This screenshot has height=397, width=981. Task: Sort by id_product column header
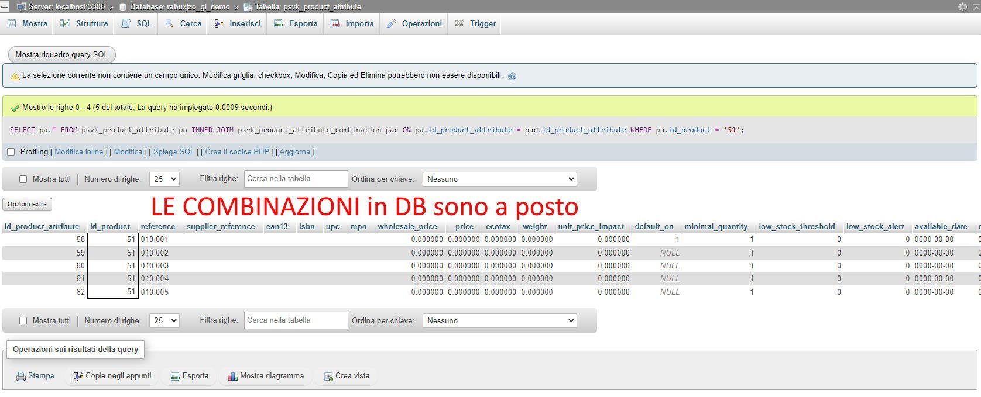[110, 227]
